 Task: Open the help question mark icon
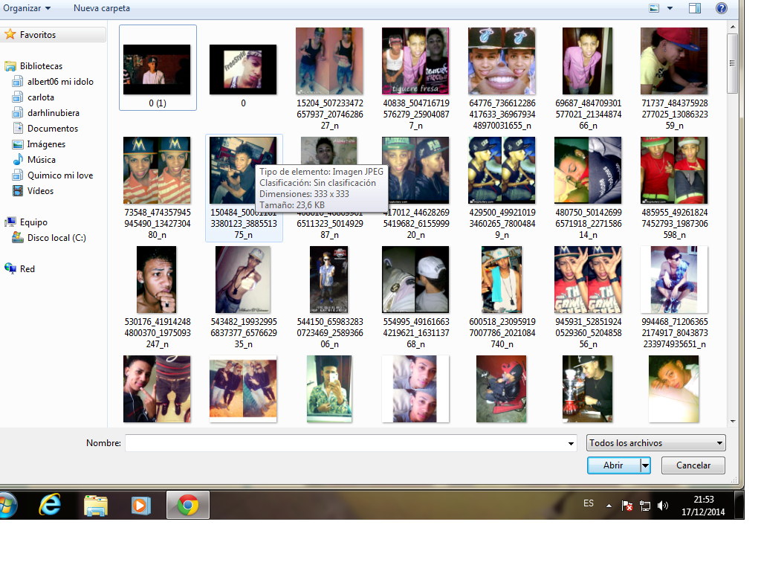click(721, 8)
